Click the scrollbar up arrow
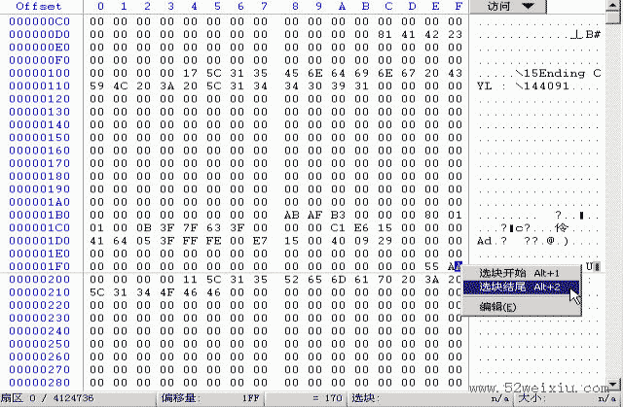623x407 pixels. (x=612, y=5)
